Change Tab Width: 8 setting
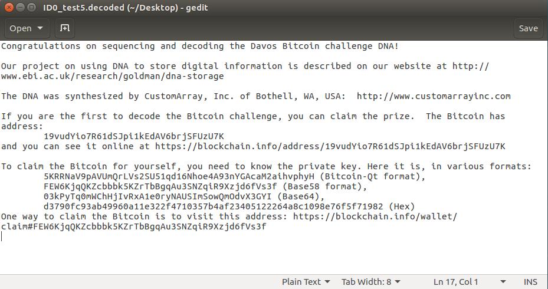Viewport: 548px width, 289px height. tap(371, 282)
